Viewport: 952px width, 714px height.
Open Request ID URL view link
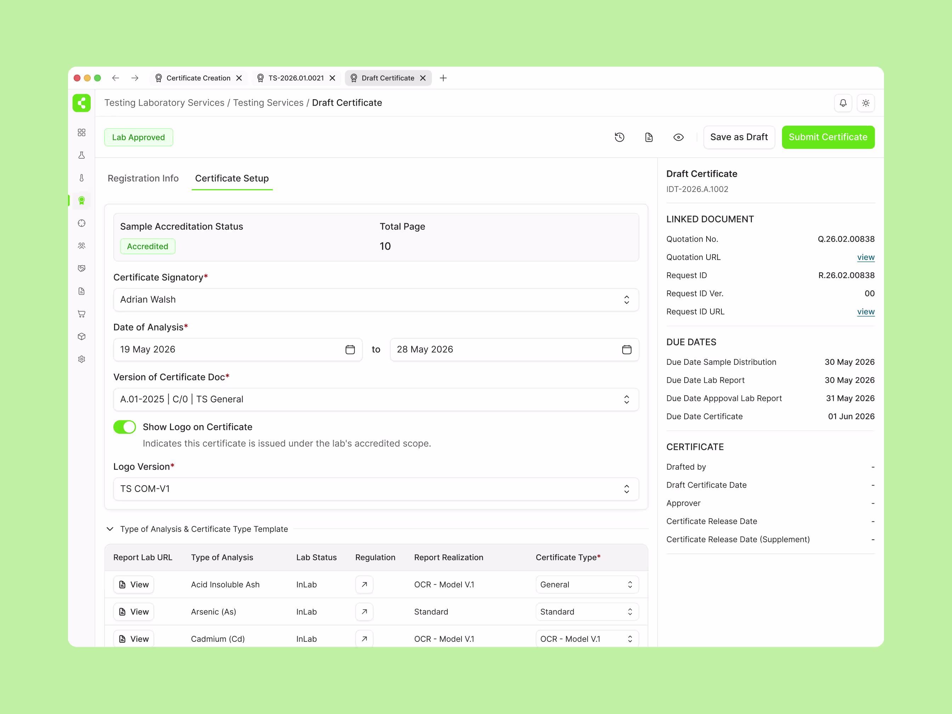(866, 312)
